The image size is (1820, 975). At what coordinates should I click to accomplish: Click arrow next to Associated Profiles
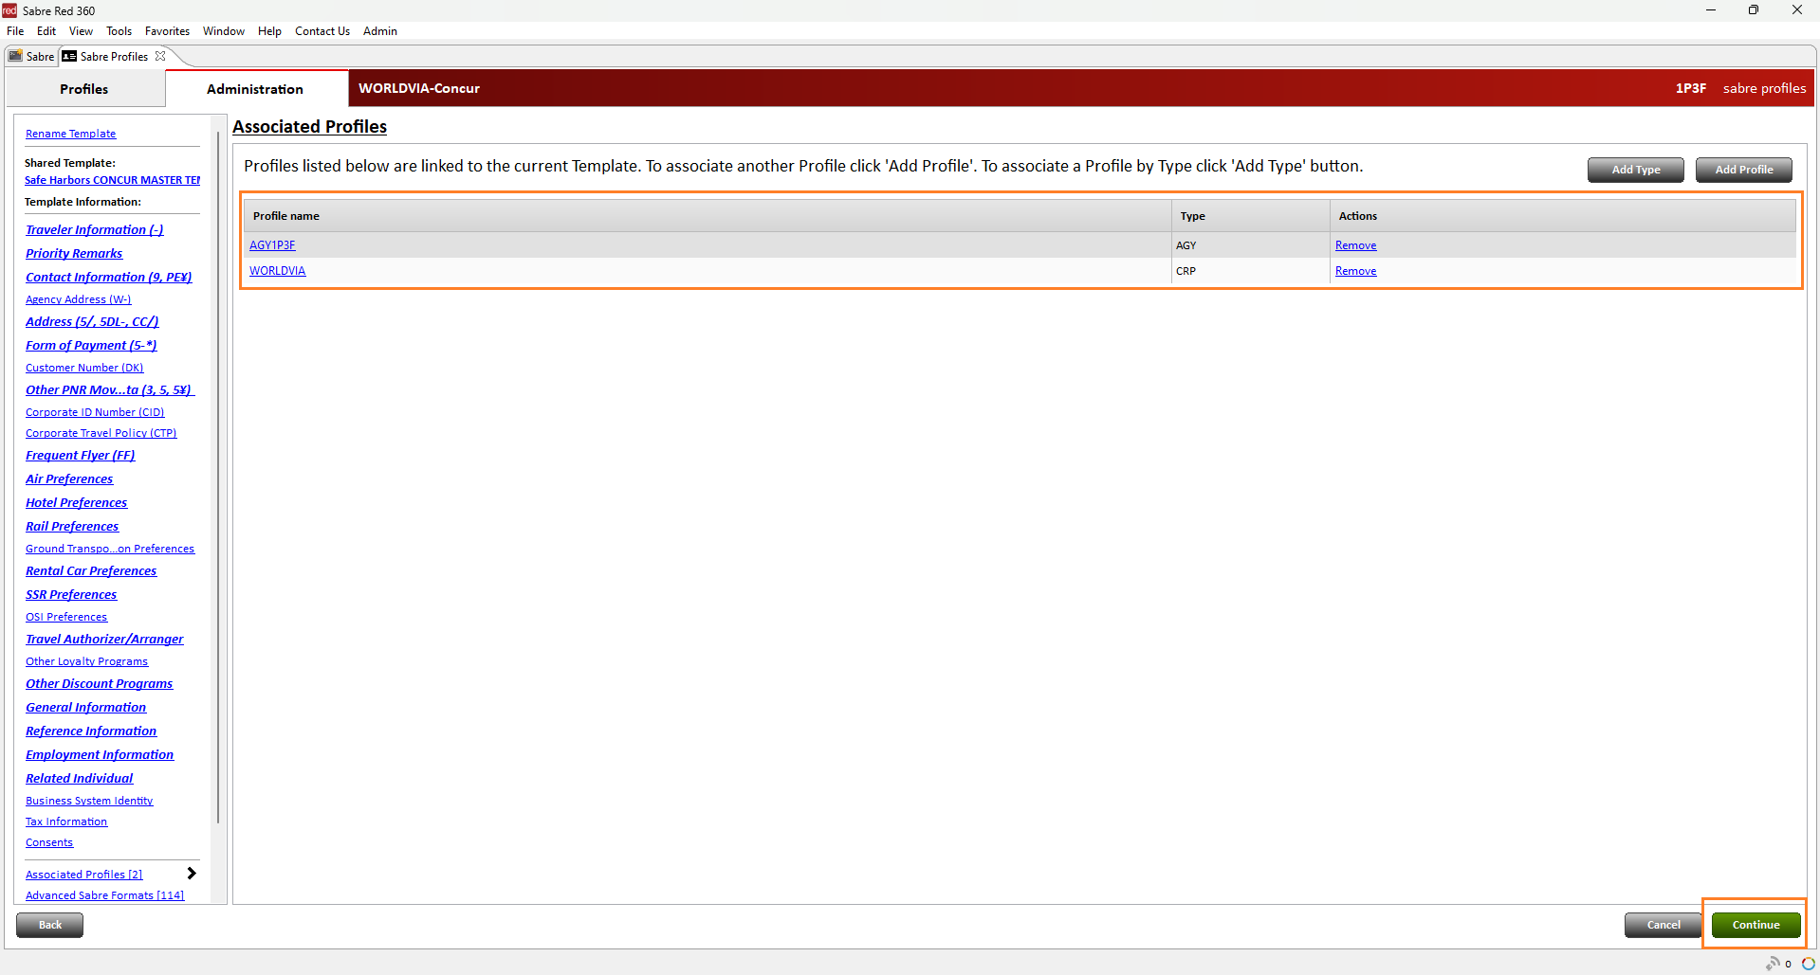(x=192, y=874)
